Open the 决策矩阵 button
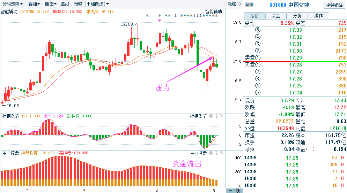The height and width of the screenshot is (193, 347). pyautogui.click(x=334, y=5)
